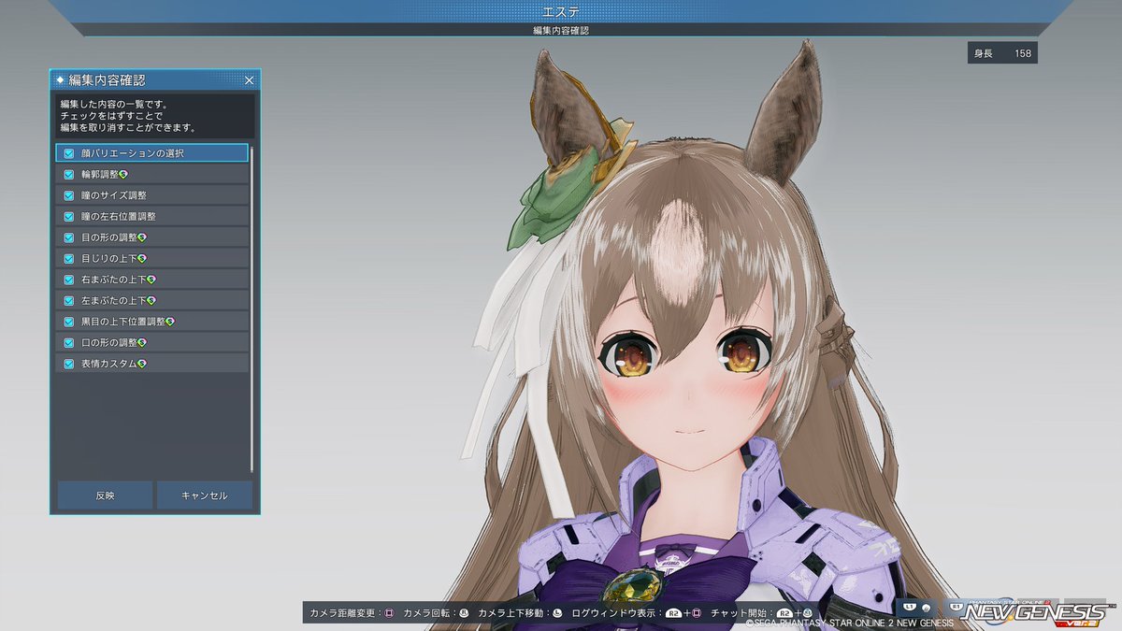Uncheck the 左まぶたの上下 checkbox
This screenshot has height=631, width=1122.
(x=69, y=300)
